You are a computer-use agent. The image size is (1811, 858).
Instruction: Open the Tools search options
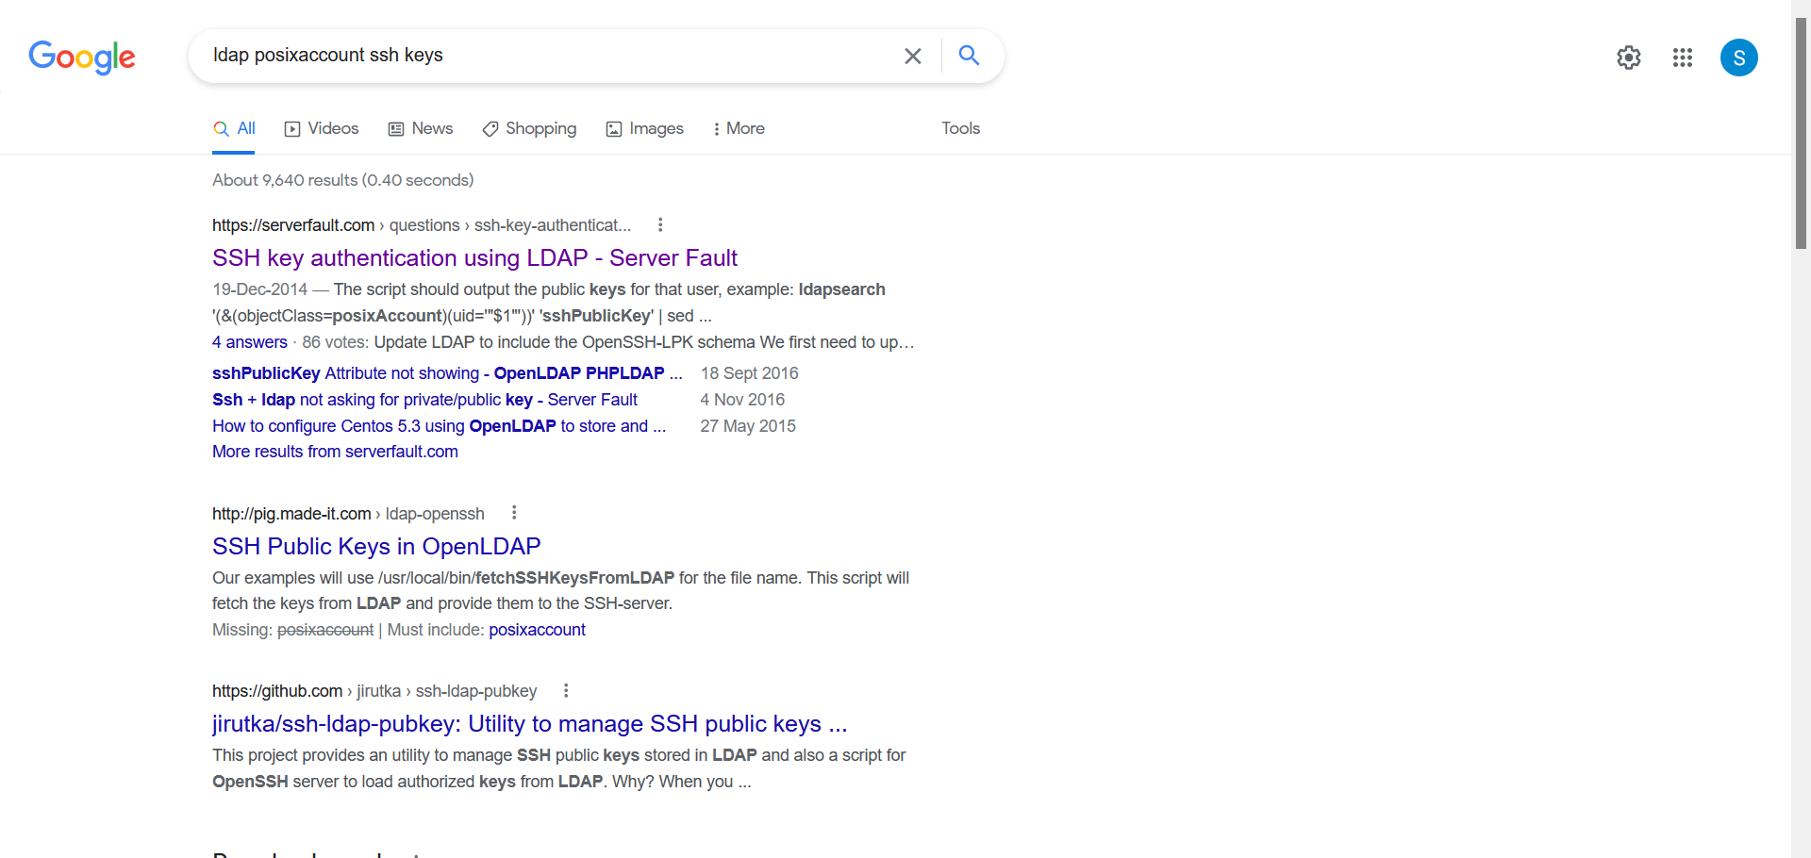tap(960, 128)
